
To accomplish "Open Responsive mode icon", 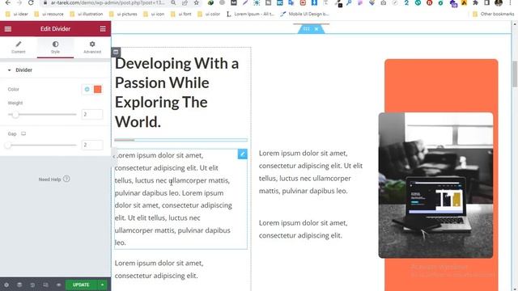I will point(45,285).
